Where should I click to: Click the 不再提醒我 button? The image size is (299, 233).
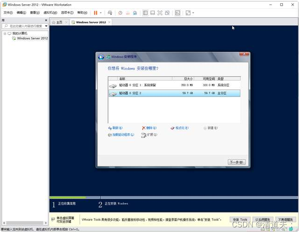pos(285,219)
